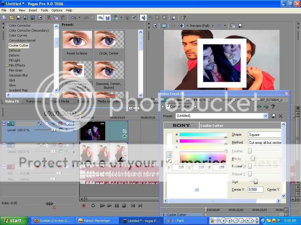The height and width of the screenshot is (225, 301).
Task: Select the Envelope Edit tool
Action: [150, 18]
